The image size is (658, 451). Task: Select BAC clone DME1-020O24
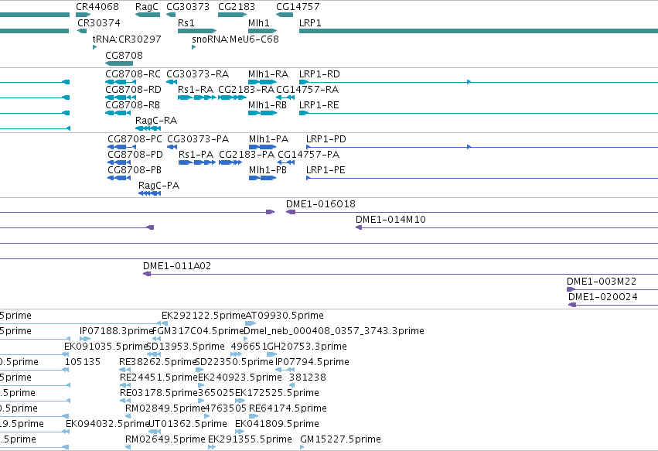click(603, 297)
